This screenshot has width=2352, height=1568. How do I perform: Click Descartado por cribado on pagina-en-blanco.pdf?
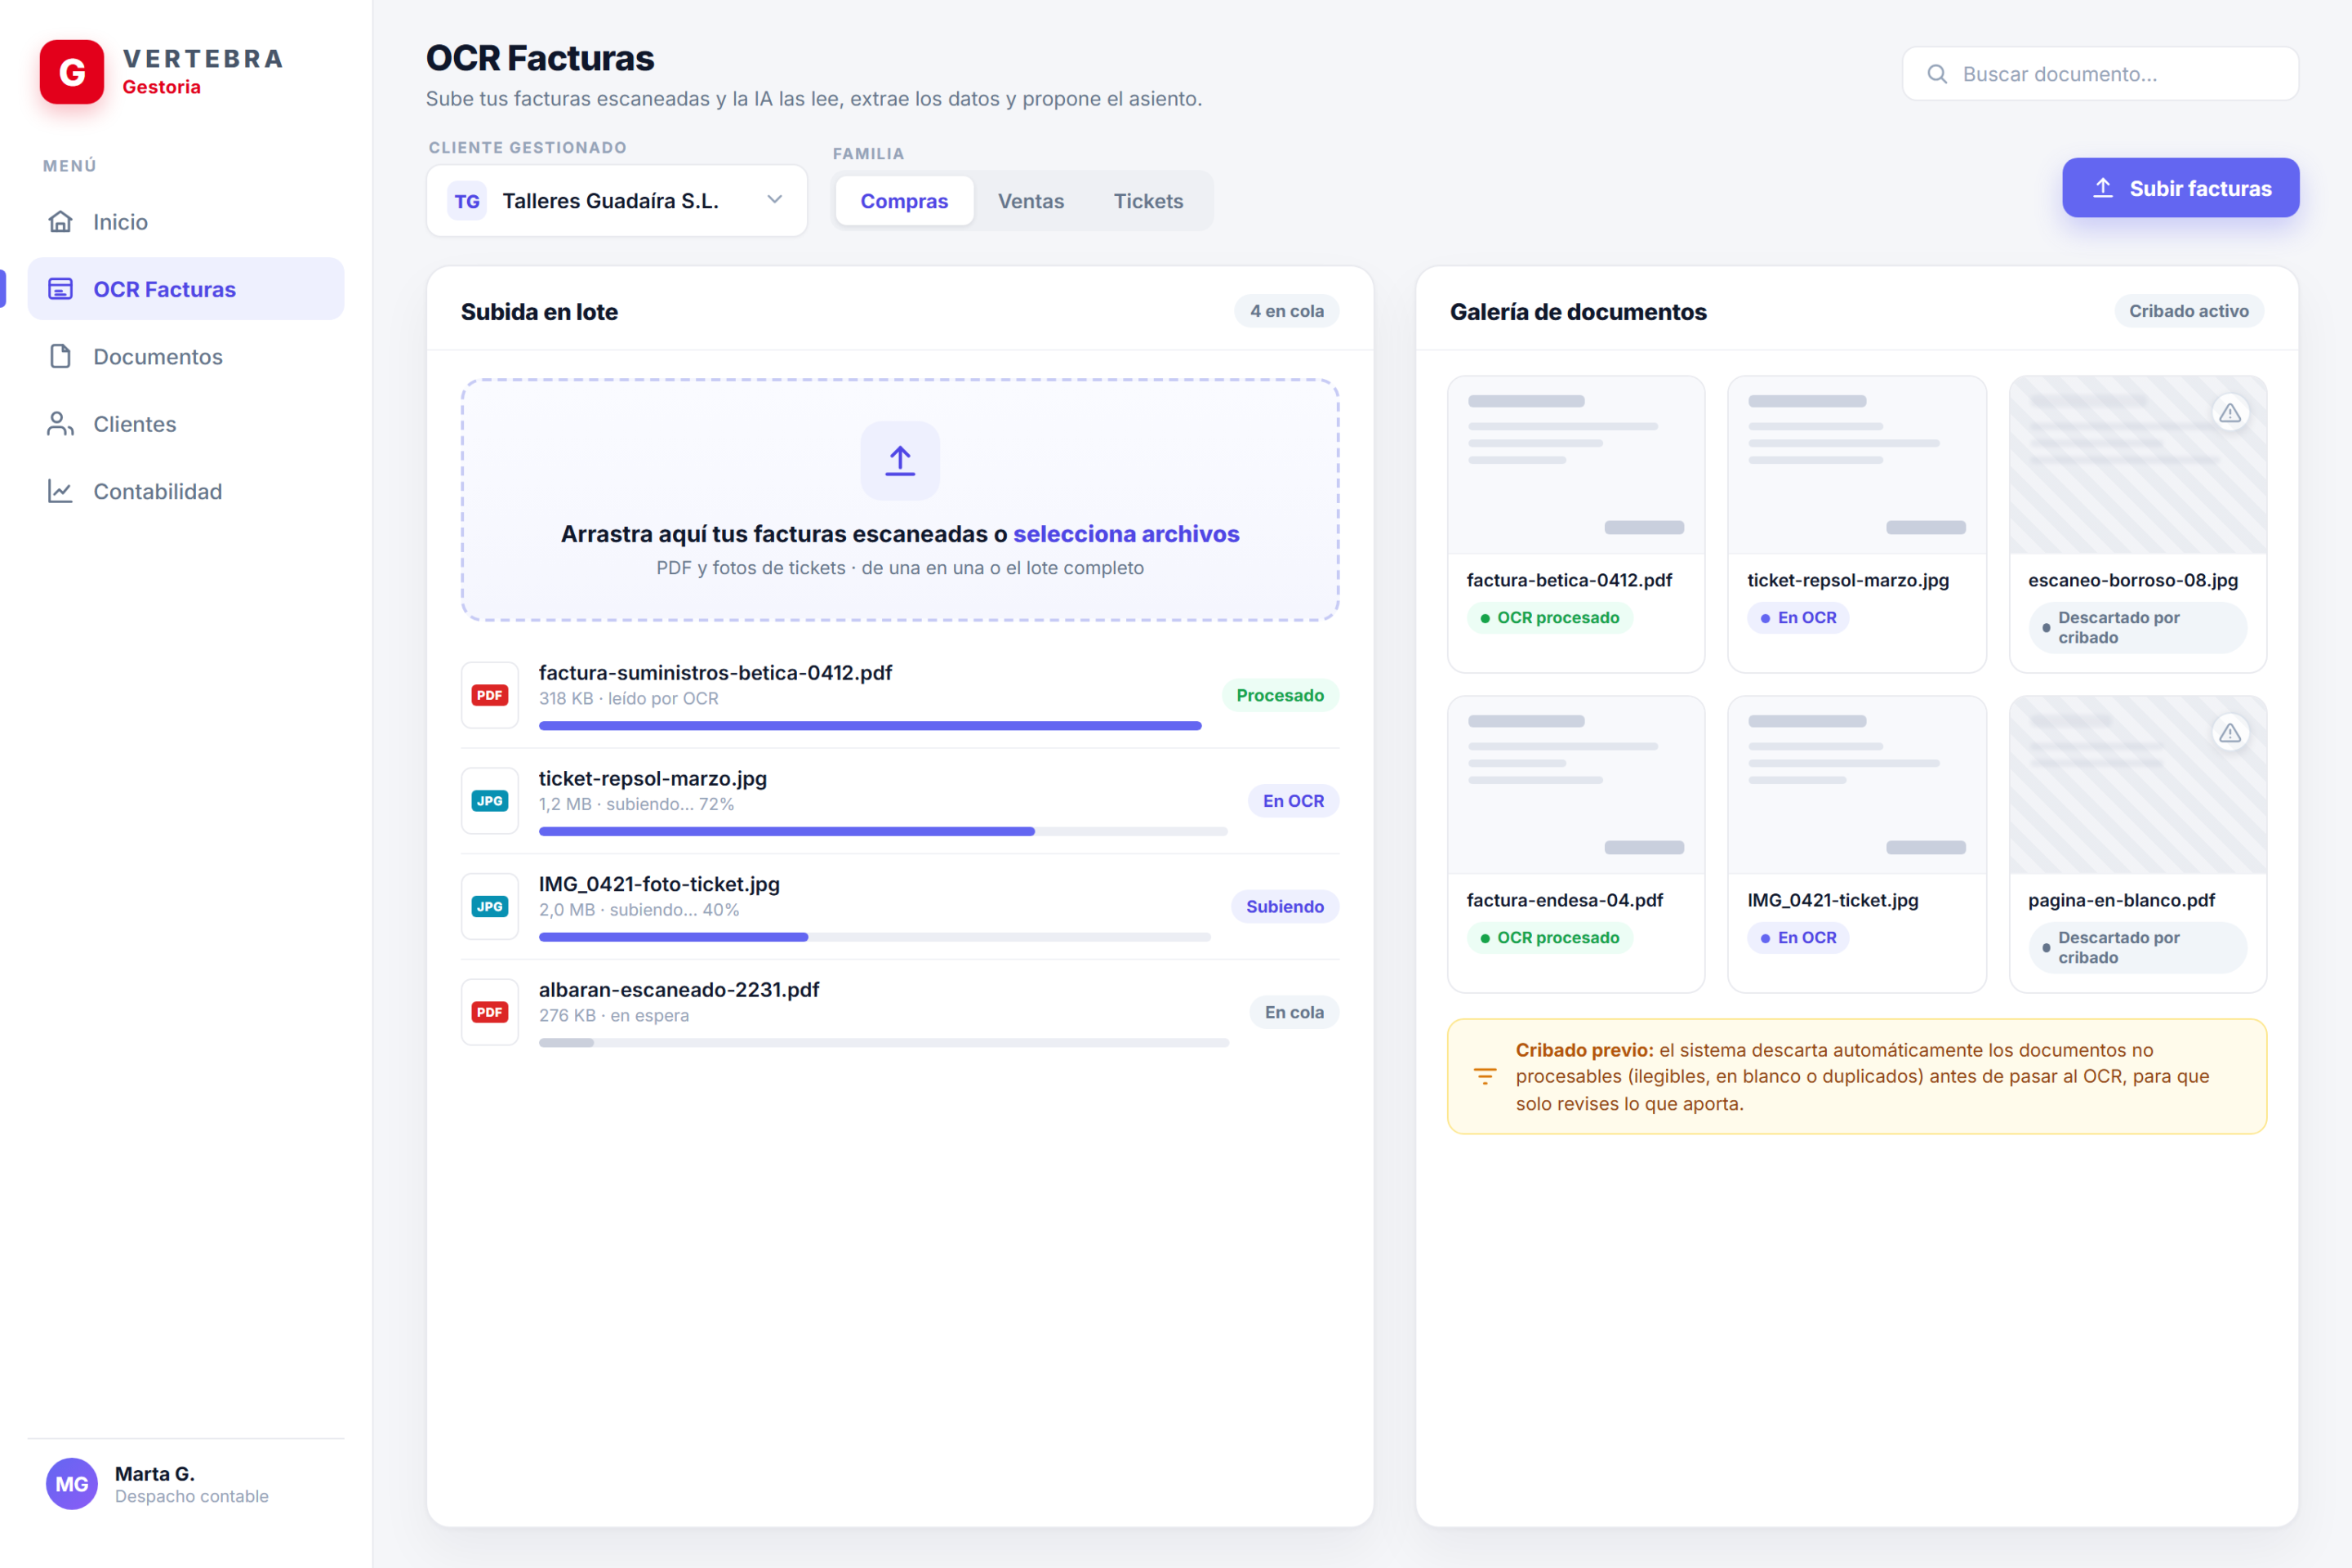tap(2137, 948)
